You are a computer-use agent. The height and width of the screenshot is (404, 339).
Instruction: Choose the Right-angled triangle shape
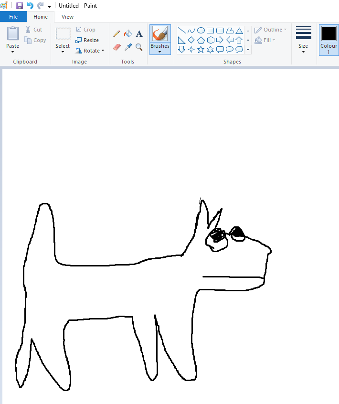coord(181,40)
